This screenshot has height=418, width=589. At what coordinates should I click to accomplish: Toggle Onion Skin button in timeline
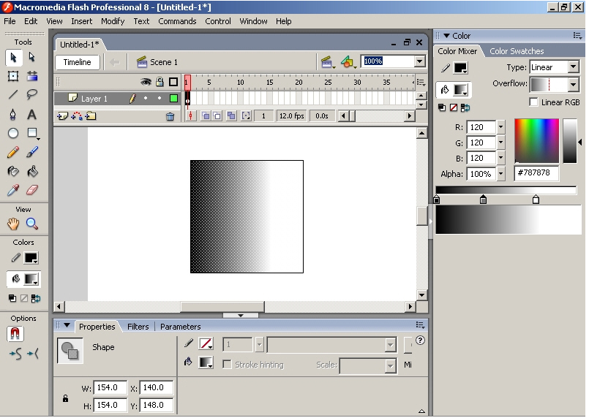[206, 116]
